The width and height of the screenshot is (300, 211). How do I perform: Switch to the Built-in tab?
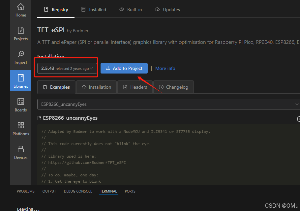pos(131,10)
